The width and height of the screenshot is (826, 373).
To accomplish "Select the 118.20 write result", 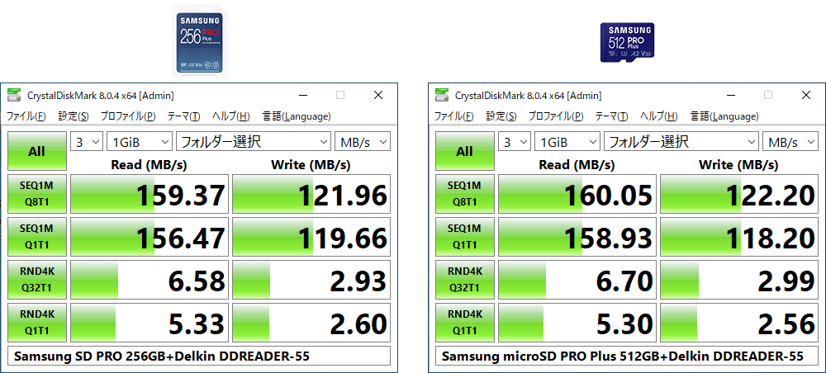I will (x=739, y=237).
